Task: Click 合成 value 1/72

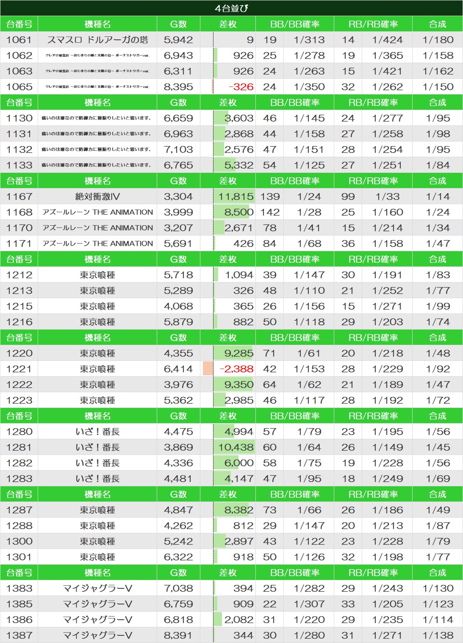Action: click(438, 400)
